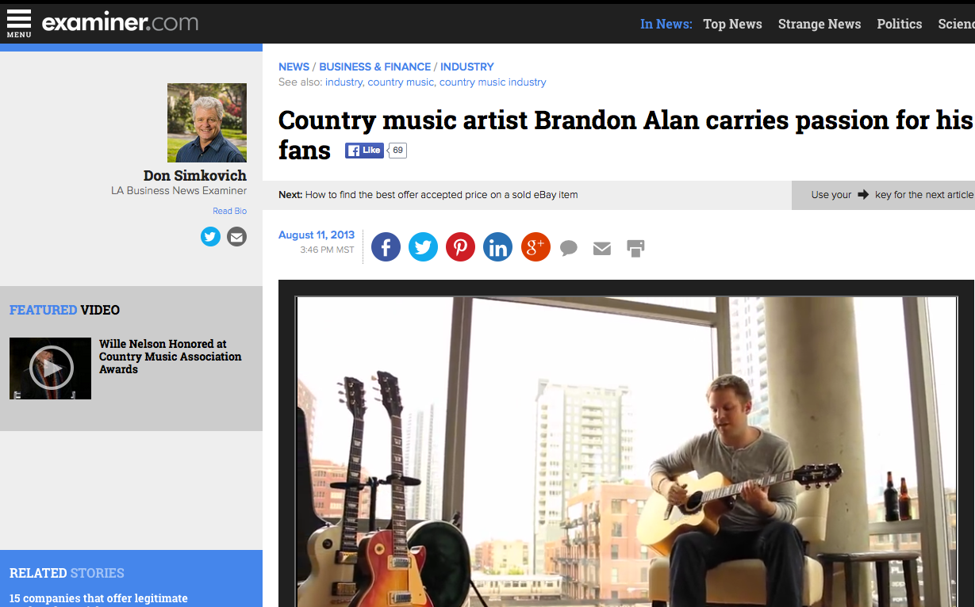This screenshot has width=975, height=607.
Task: Play Willie Nelson featured video thumbnail
Action: point(50,368)
